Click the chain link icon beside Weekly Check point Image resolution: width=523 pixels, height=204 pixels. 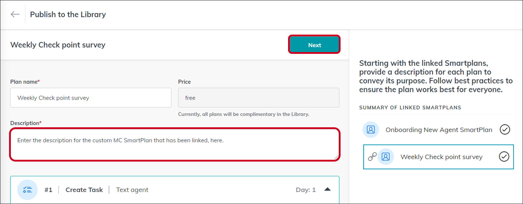(372, 156)
